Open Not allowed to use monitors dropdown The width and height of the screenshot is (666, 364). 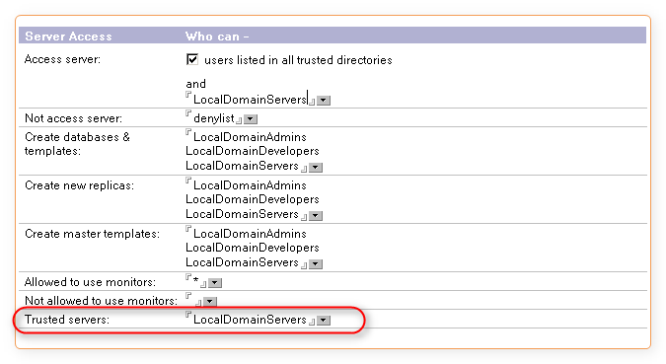coord(210,302)
